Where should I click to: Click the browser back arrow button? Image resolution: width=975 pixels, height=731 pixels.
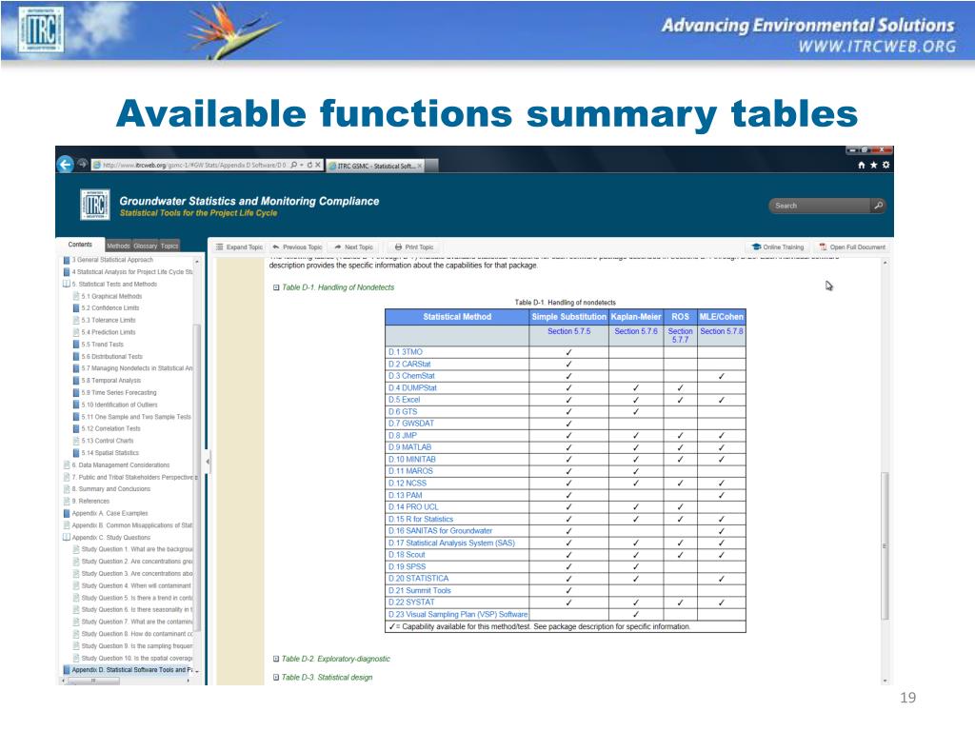[65, 164]
